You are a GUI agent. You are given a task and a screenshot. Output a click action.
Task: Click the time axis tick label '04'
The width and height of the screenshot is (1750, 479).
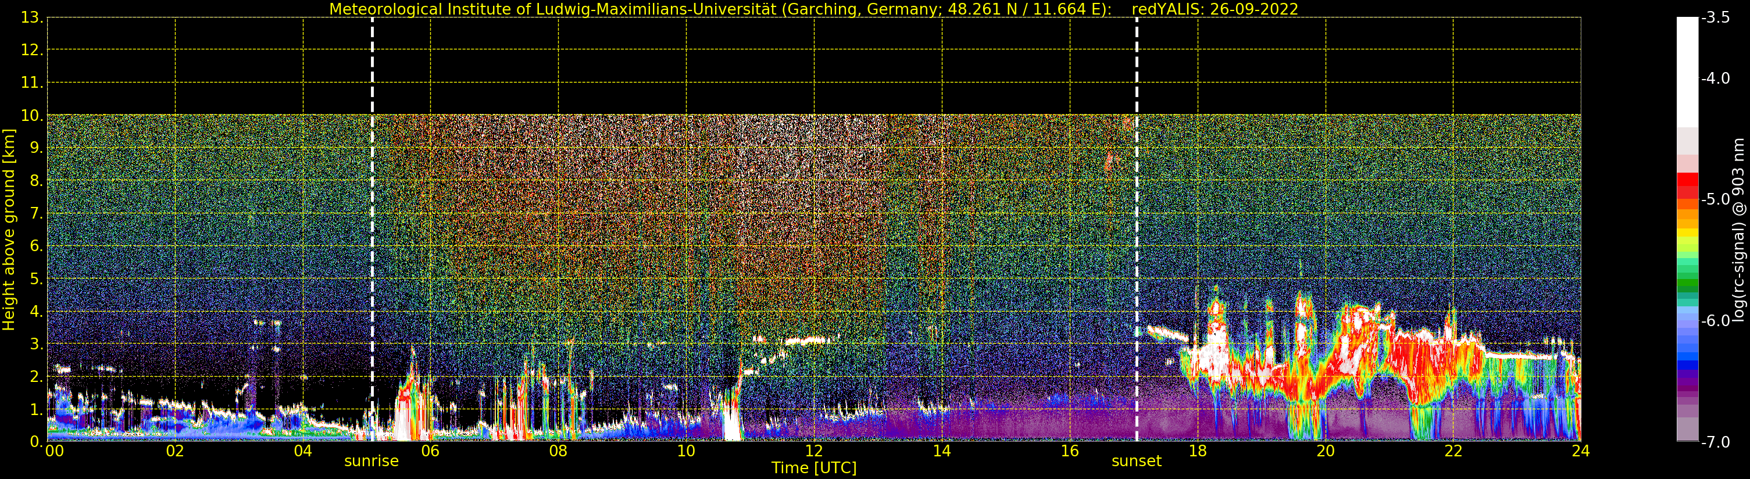303,451
